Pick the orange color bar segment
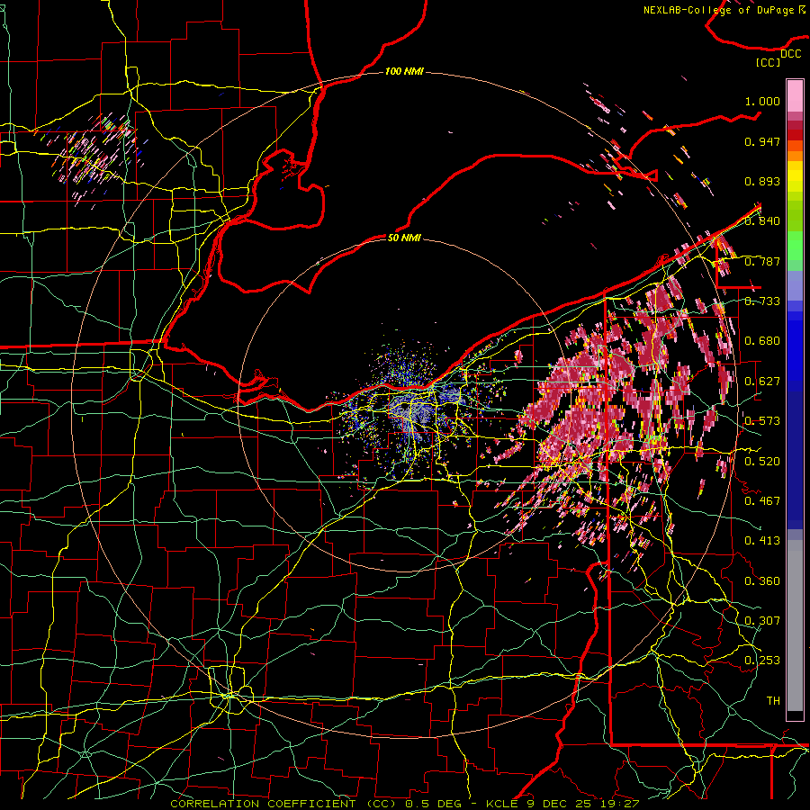The height and width of the screenshot is (810, 810). 795,156
